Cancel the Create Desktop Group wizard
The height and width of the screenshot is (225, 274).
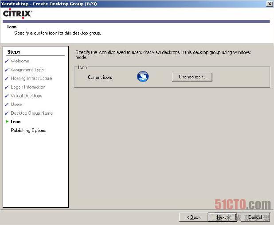click(255, 217)
